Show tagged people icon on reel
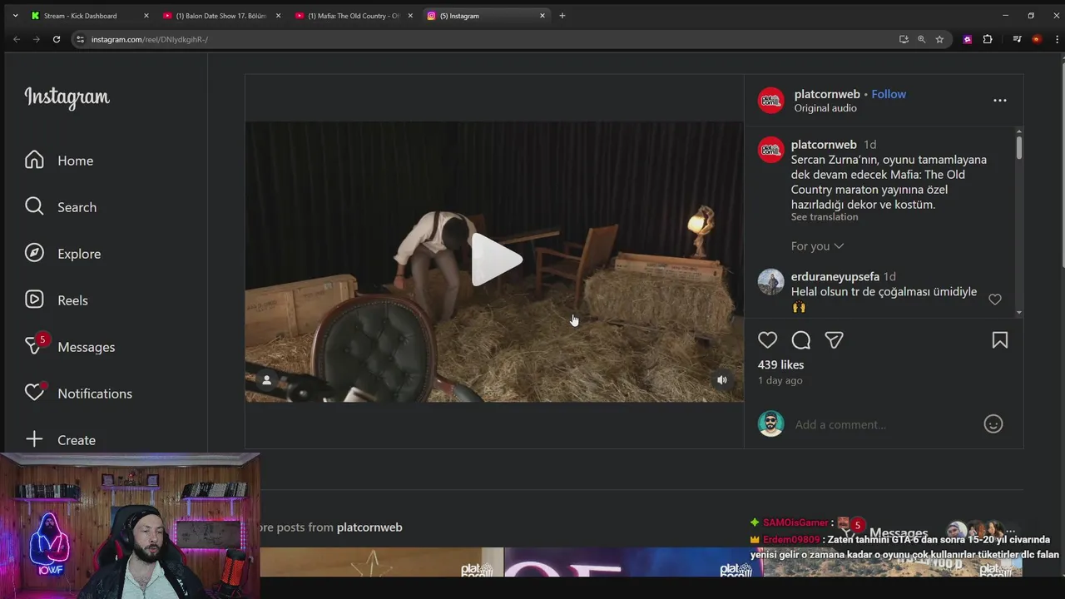 266,380
